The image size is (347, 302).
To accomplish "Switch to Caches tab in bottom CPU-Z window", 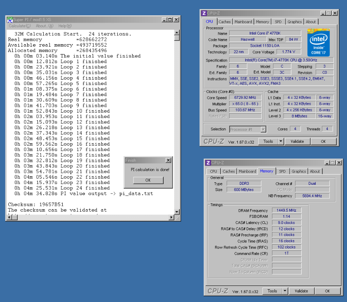I will coord(229,171).
